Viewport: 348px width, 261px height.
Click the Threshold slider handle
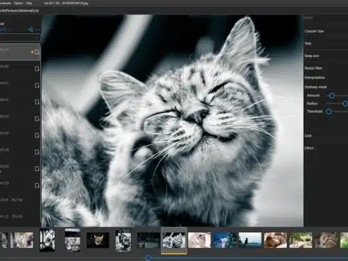(x=329, y=111)
